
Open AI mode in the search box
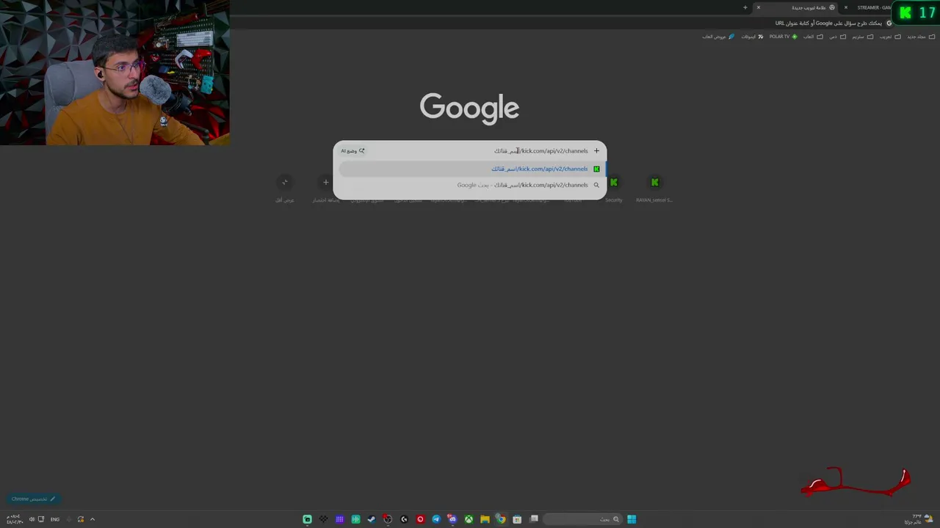(x=352, y=151)
